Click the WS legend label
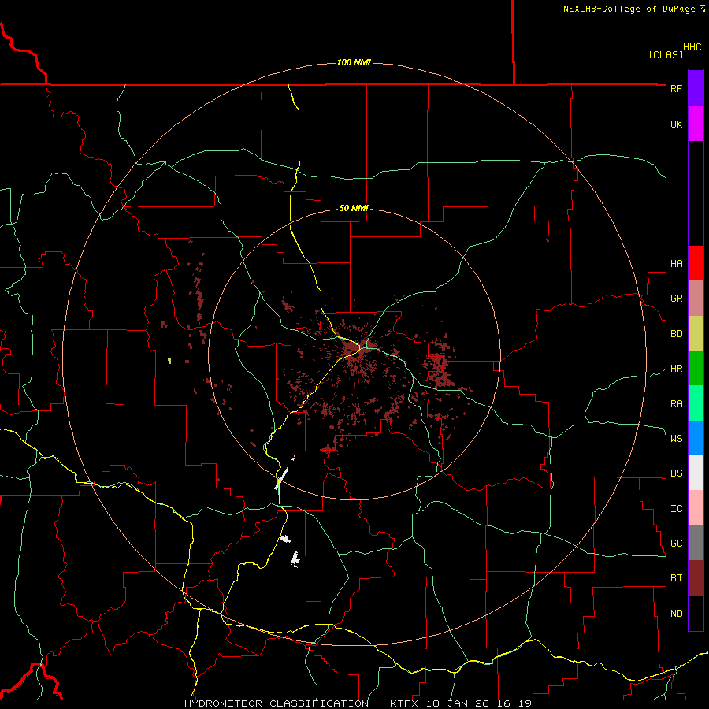 (676, 438)
